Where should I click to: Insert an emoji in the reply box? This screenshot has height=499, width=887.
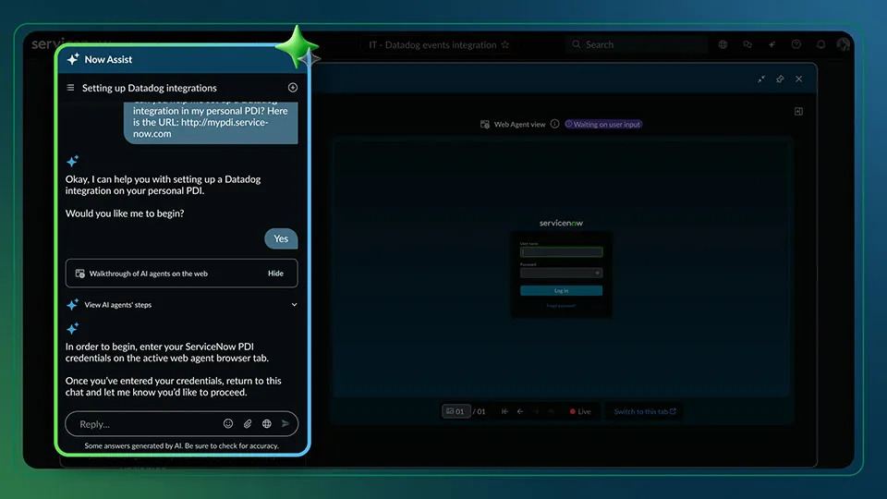(228, 424)
